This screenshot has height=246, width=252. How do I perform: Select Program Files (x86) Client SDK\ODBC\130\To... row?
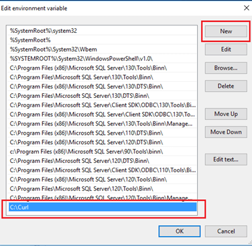[103, 115]
